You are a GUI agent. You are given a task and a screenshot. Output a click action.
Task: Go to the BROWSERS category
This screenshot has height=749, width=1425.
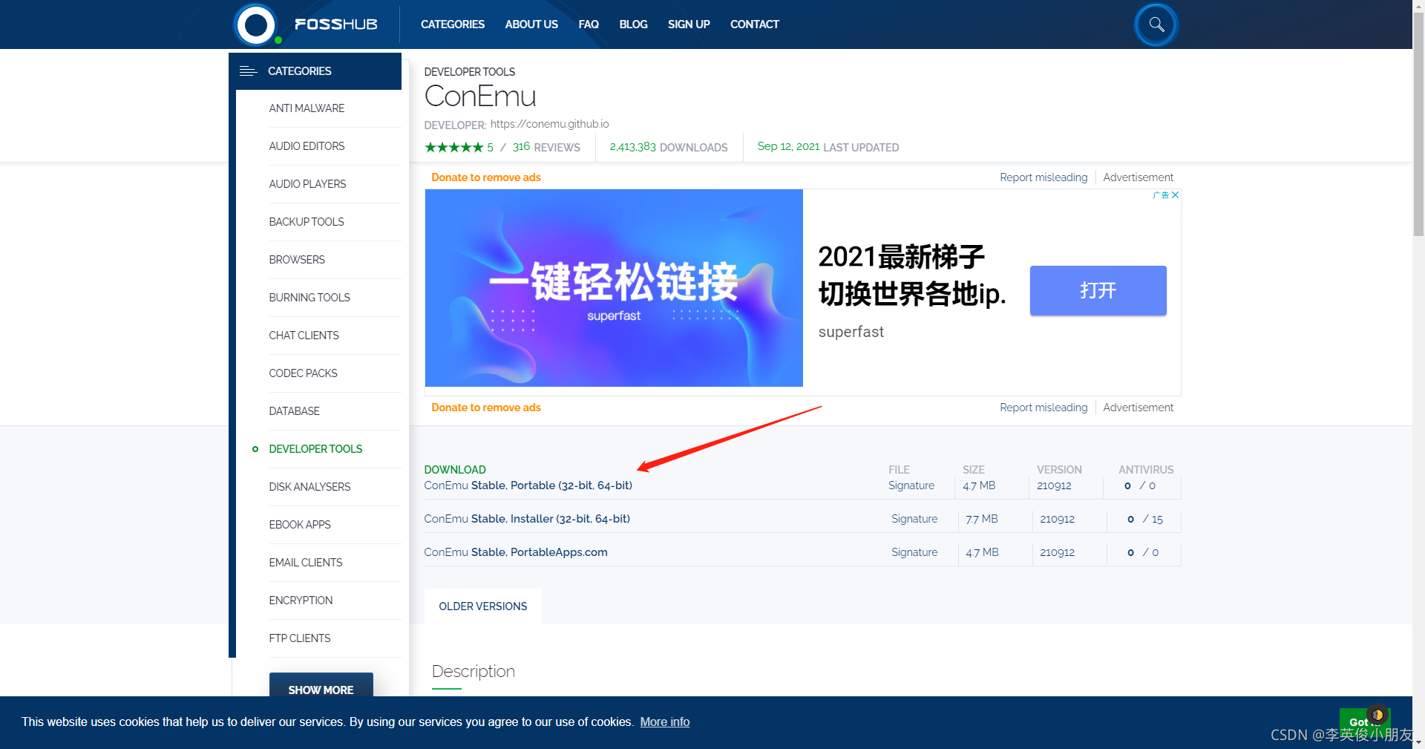pos(297,260)
